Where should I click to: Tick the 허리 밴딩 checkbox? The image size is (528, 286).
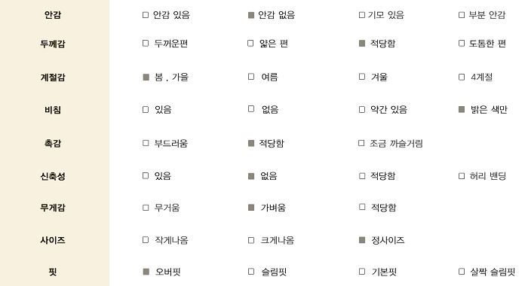[x=462, y=176]
